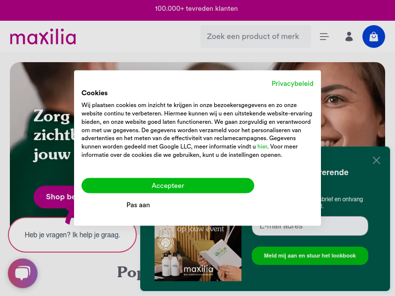This screenshot has height=296, width=395.
Task: Open the chat bubble widget
Action: [x=23, y=273]
